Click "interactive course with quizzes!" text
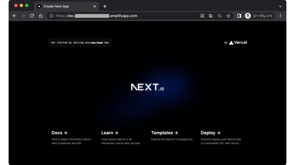 point(121,143)
